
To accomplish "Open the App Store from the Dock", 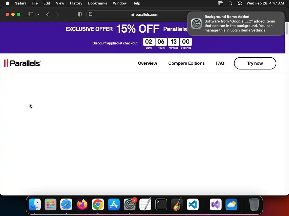I will click(x=114, y=204).
